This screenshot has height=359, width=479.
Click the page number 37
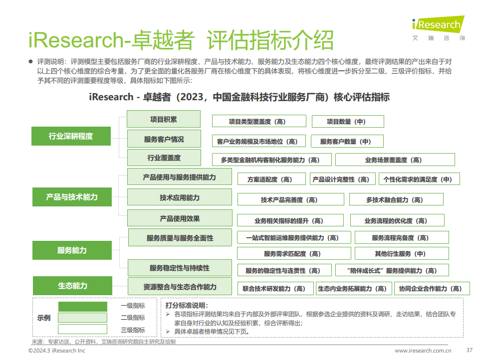pyautogui.click(x=469, y=350)
